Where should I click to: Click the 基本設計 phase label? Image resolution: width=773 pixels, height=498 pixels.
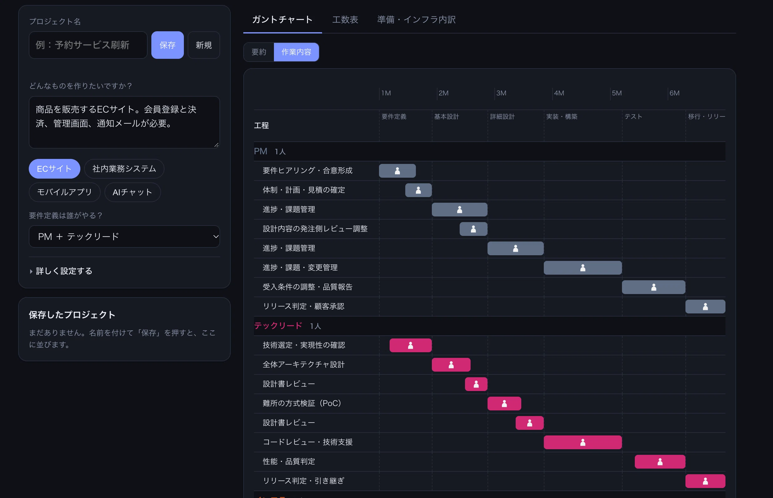[x=446, y=116]
